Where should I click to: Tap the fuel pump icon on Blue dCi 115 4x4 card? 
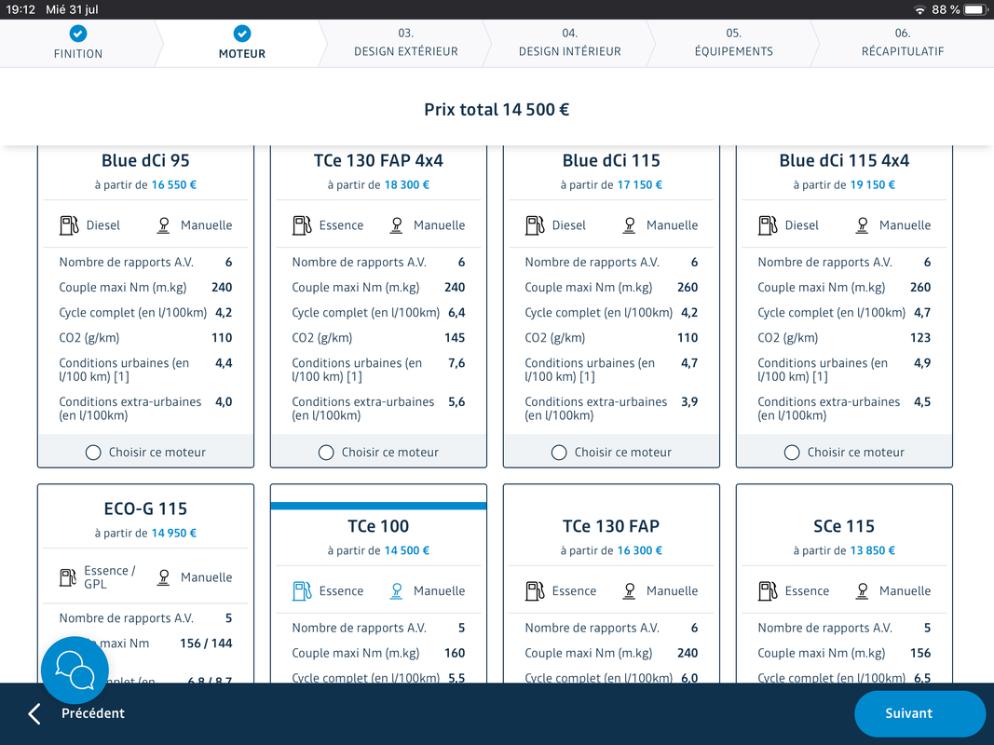click(x=768, y=224)
